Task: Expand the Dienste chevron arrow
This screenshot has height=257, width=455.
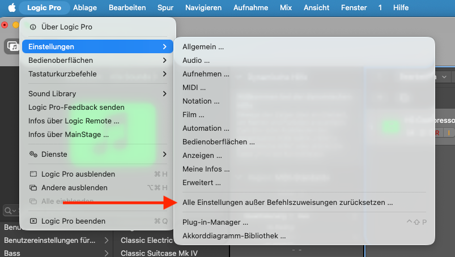Action: point(164,154)
